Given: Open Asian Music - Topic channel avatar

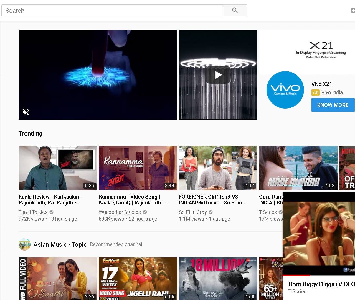Looking at the screenshot, I should 24,244.
